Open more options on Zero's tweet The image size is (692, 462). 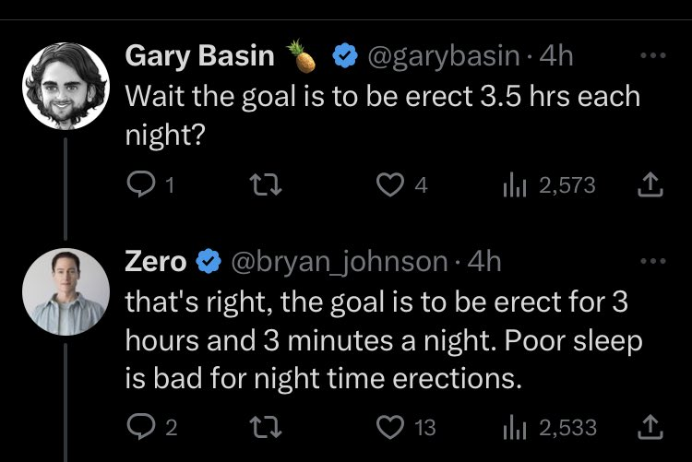click(x=651, y=261)
